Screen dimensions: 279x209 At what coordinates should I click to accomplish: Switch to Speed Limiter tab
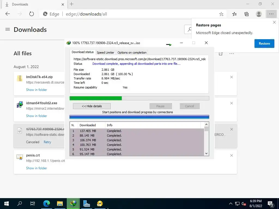tap(105, 53)
